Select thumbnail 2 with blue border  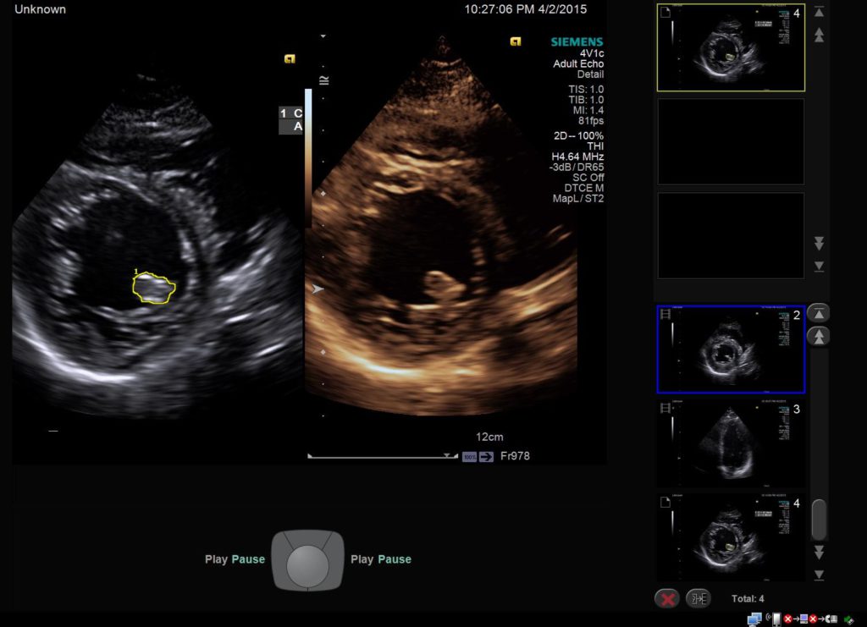pyautogui.click(x=731, y=349)
